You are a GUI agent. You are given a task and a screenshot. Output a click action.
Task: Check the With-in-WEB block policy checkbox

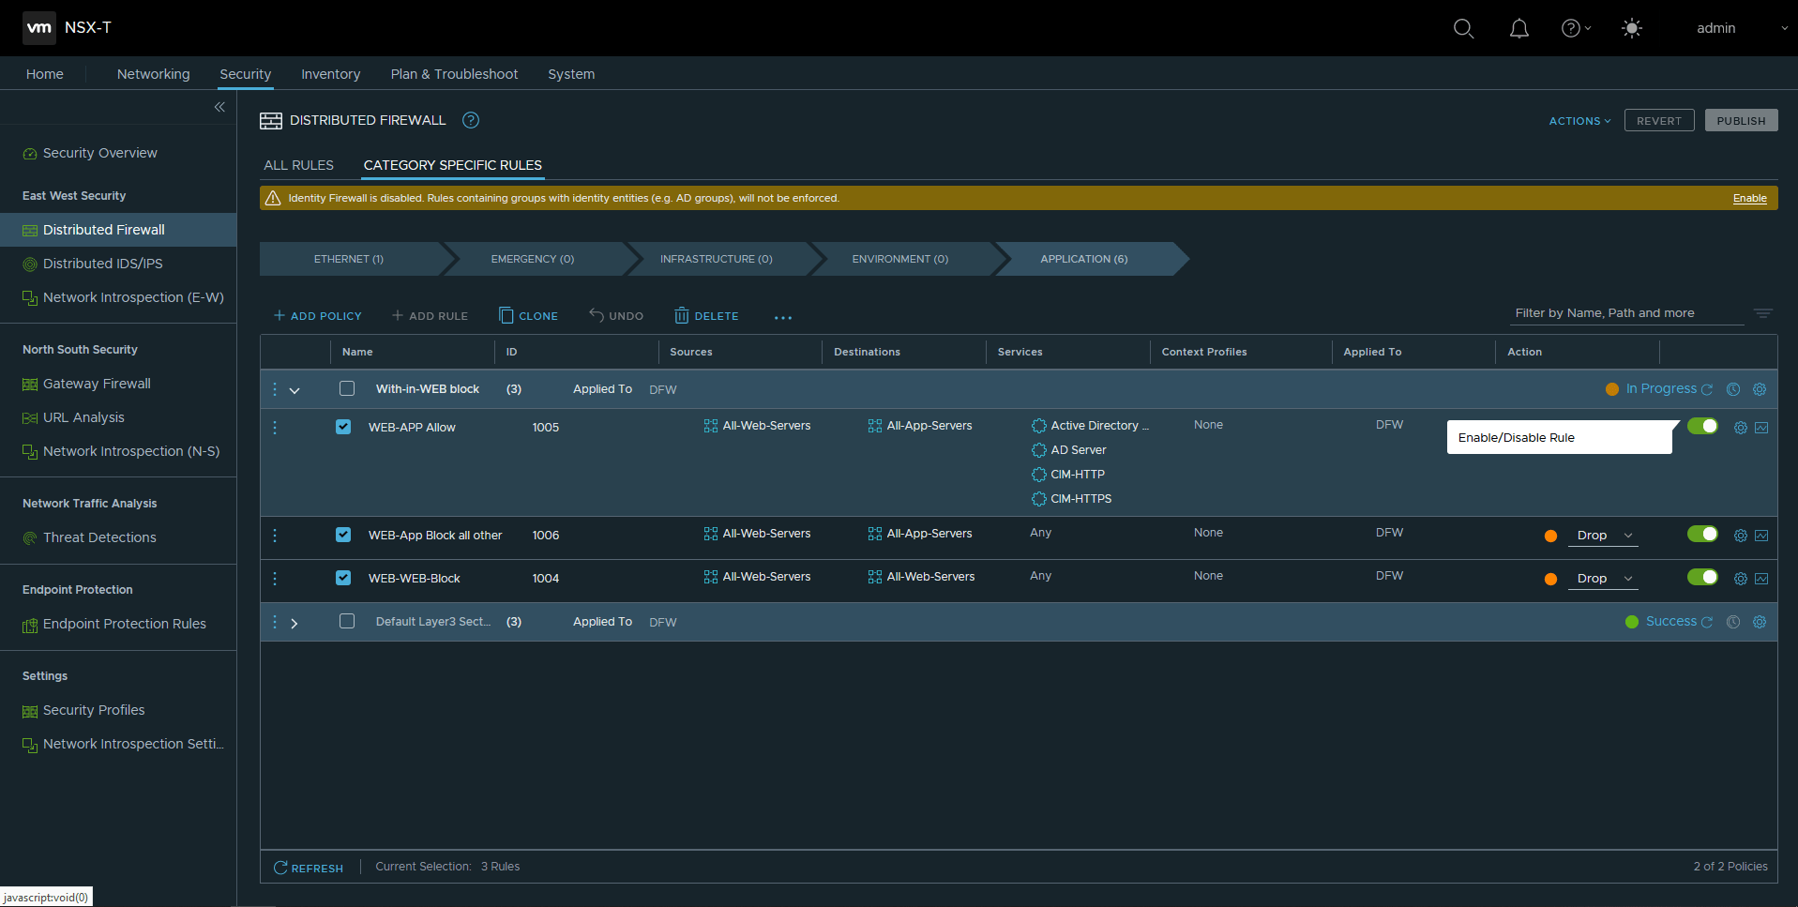pos(347,388)
